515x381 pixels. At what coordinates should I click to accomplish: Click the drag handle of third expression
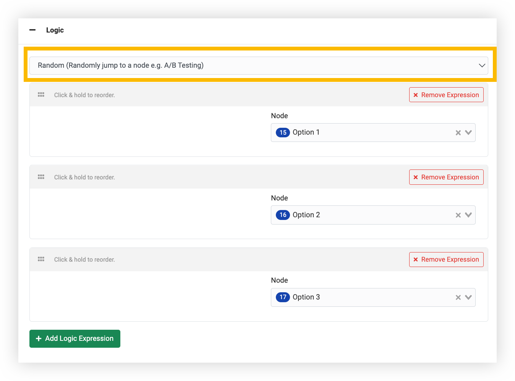41,259
